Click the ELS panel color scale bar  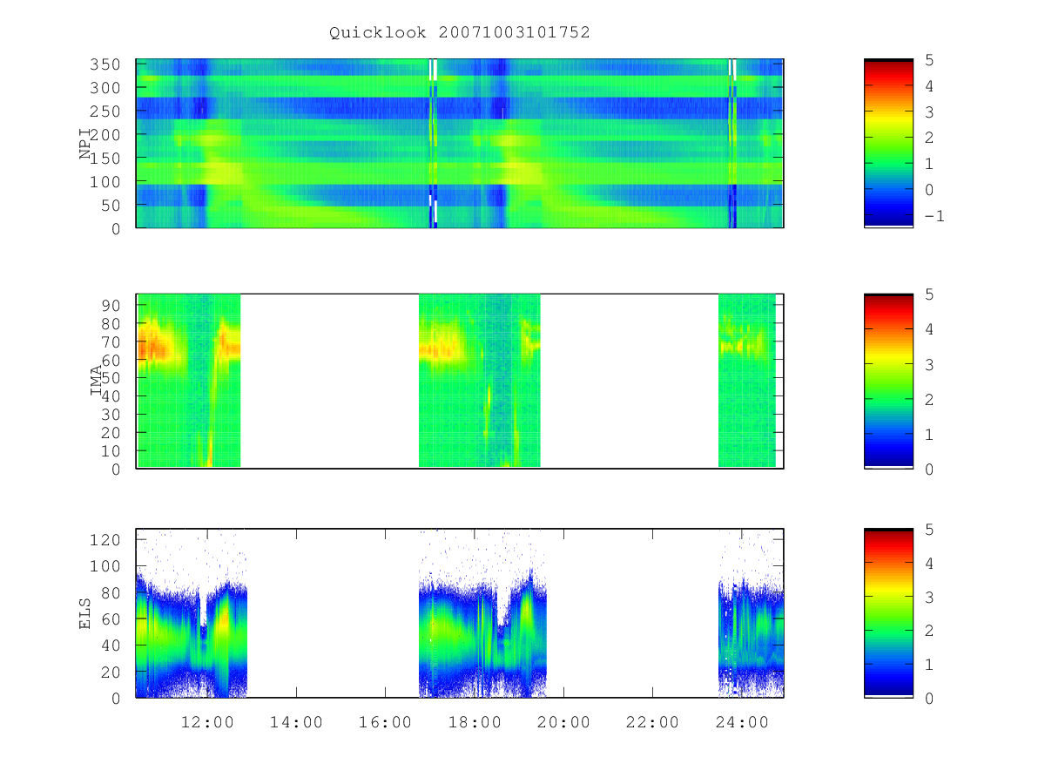888,613
